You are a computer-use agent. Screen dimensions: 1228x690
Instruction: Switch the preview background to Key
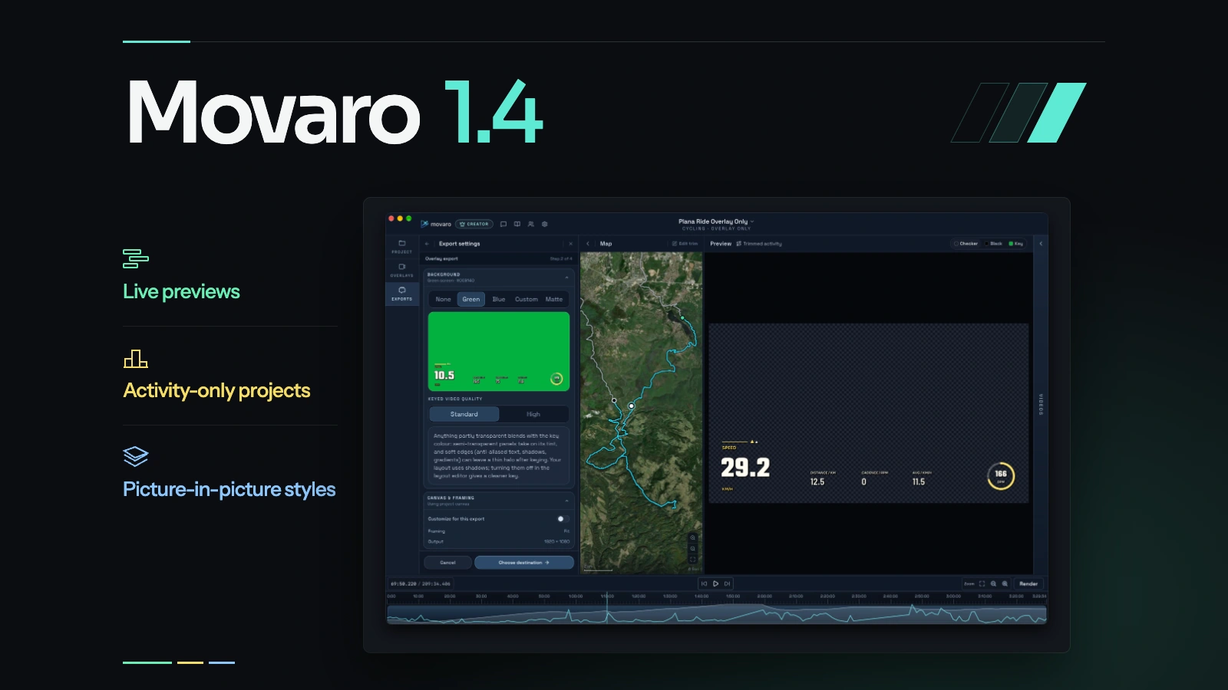point(1016,244)
